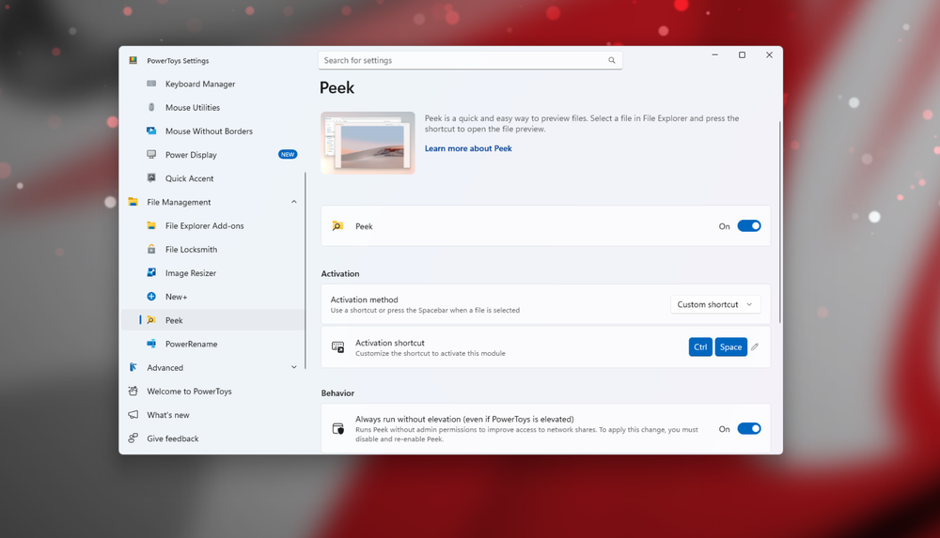The height and width of the screenshot is (538, 940).
Task: Click the main content vertical scrollbar
Action: (780, 223)
